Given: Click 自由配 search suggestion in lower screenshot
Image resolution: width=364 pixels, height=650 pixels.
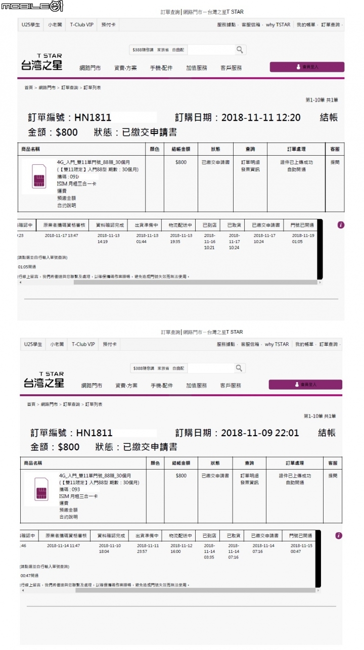Looking at the screenshot, I should point(178,368).
